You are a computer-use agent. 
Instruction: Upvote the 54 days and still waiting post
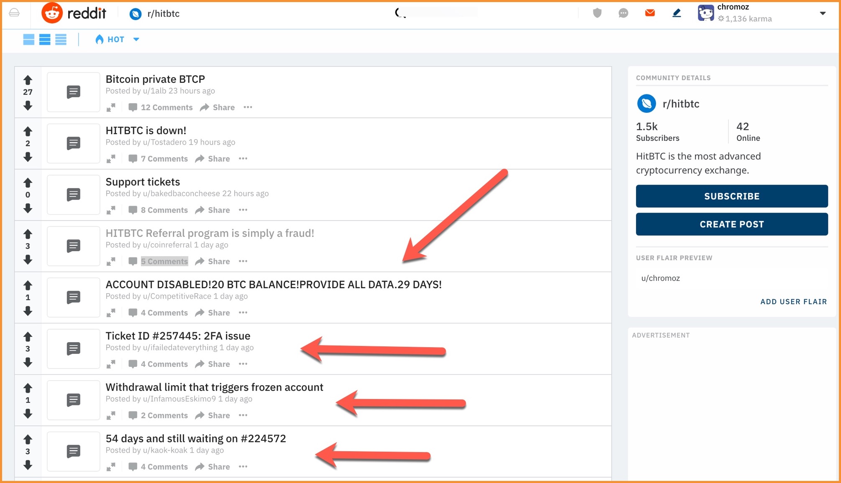28,440
